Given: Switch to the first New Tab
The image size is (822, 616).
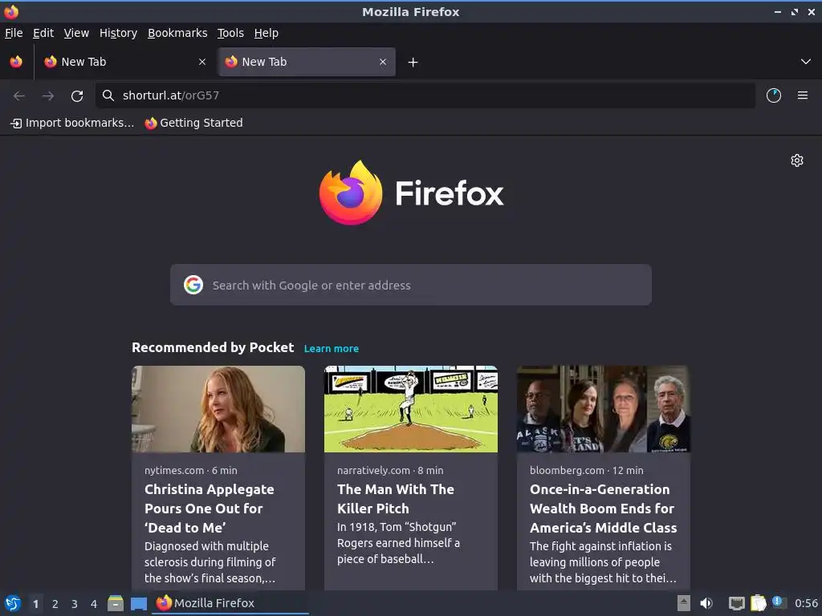Looking at the screenshot, I should point(124,62).
